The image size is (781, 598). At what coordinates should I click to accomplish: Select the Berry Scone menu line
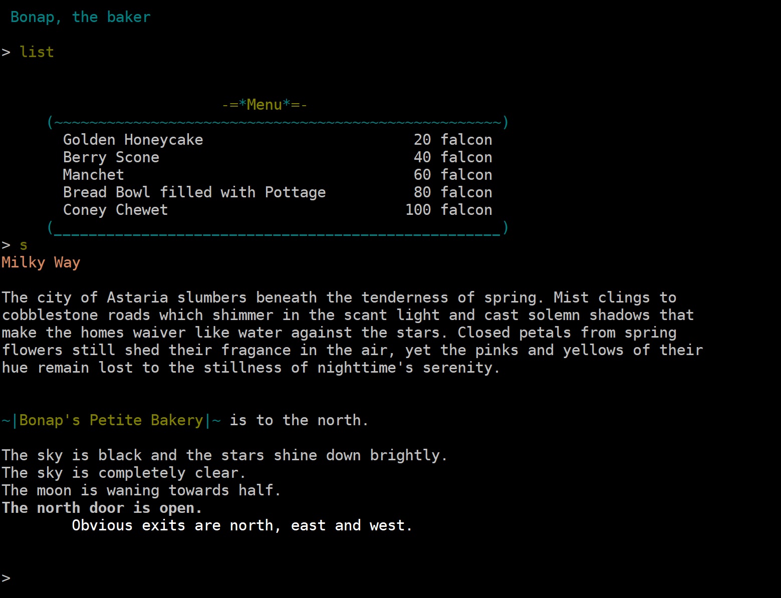111,157
